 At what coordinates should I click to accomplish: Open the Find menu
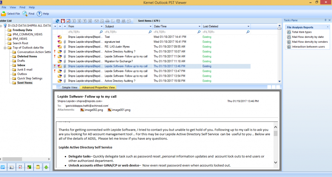[x=22, y=7]
